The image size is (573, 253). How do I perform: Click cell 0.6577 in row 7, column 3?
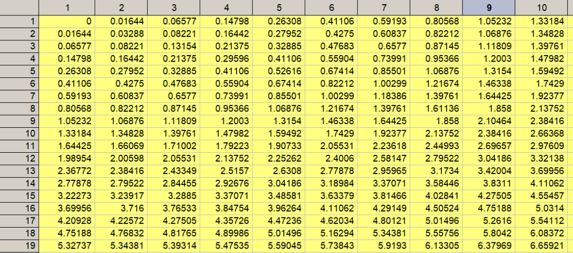coord(173,97)
